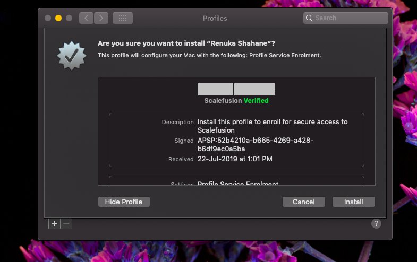The height and width of the screenshot is (262, 417).
Task: Click the Profiles window title
Action: (215, 19)
